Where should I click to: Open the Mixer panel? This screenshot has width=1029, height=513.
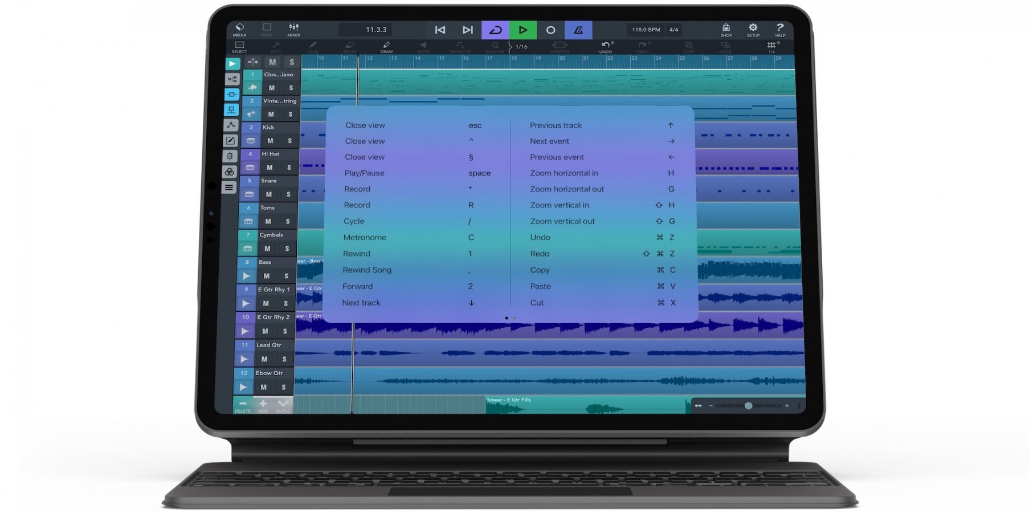point(293,28)
